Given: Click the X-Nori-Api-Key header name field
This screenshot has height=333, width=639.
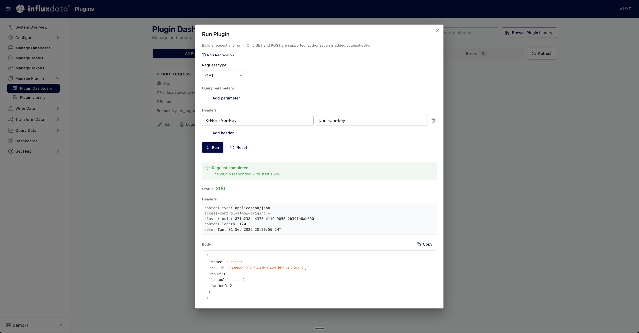Looking at the screenshot, I should pos(257,121).
